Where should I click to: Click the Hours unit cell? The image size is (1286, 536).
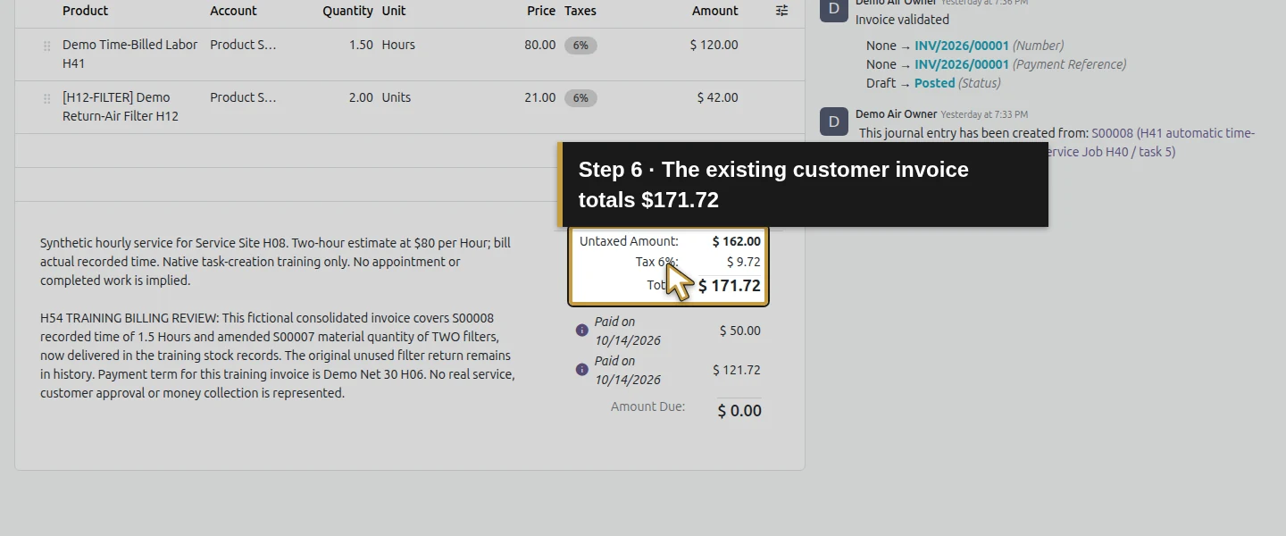[398, 45]
